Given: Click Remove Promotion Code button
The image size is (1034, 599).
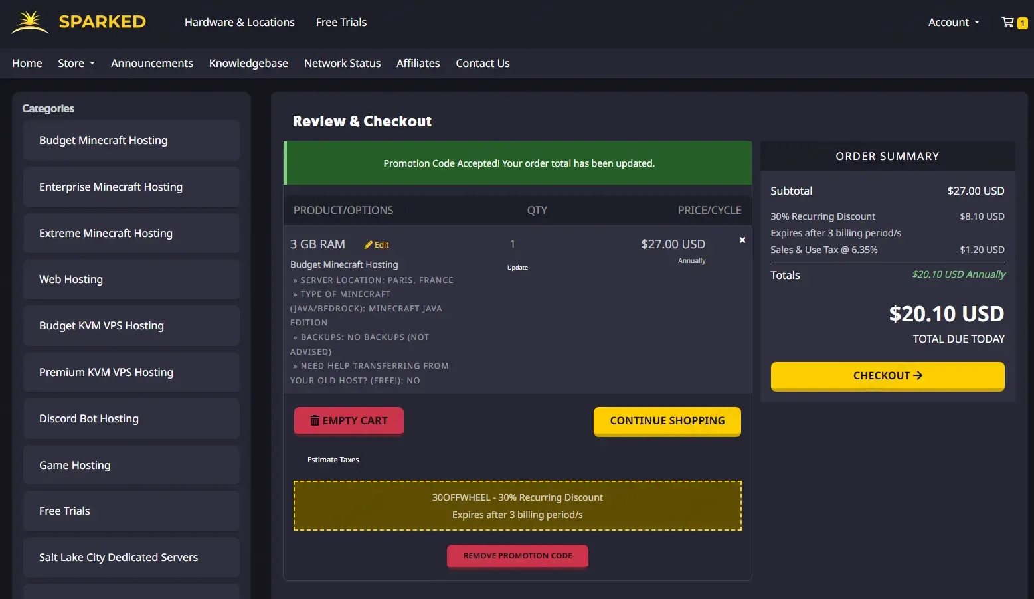Looking at the screenshot, I should 517,556.
